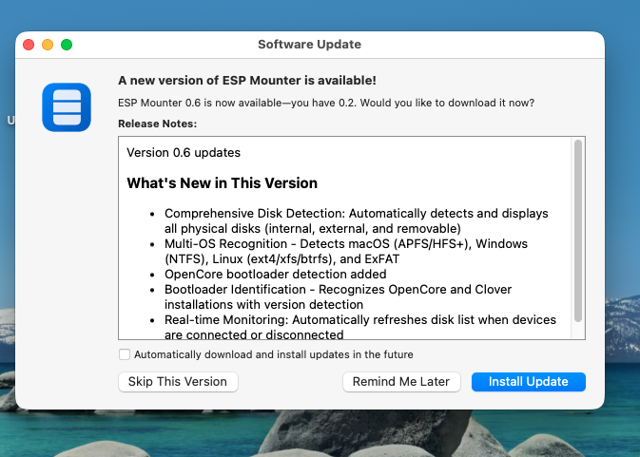This screenshot has width=640, height=457.
Task: Click the Software Update title text
Action: point(309,44)
